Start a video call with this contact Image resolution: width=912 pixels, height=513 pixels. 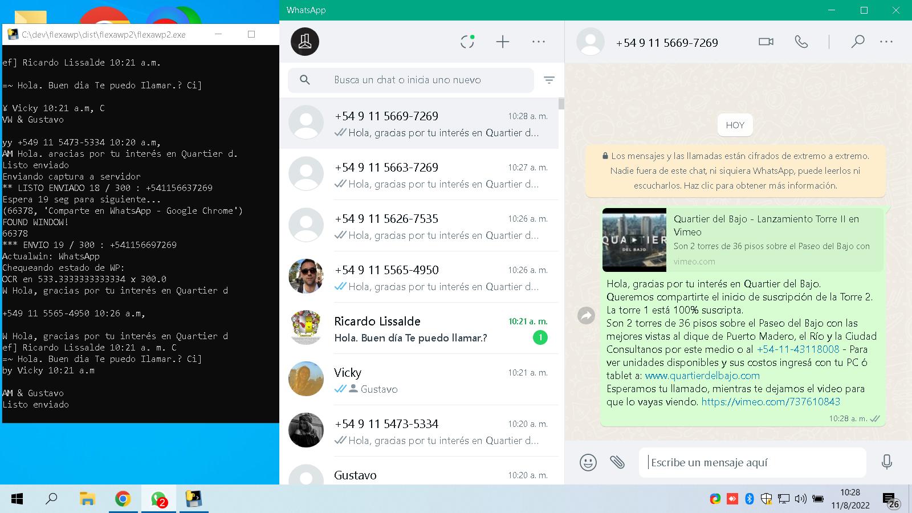coord(766,42)
